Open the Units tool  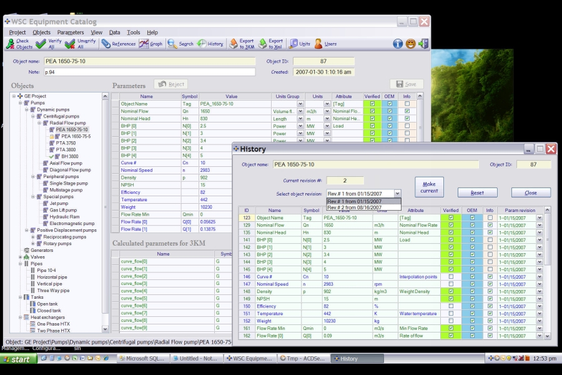(x=300, y=44)
